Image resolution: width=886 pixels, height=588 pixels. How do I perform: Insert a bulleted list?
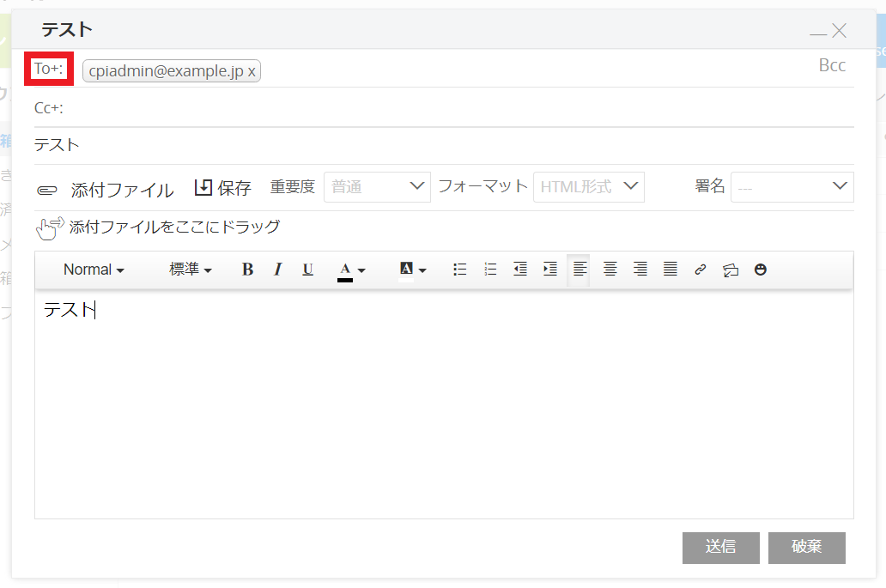(x=460, y=270)
